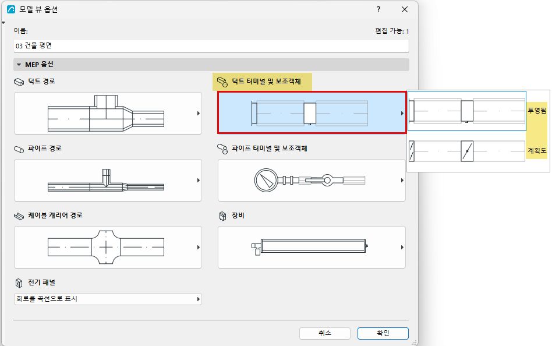Click the 전기 패널 icon
This screenshot has width=552, height=346.
pos(19,283)
